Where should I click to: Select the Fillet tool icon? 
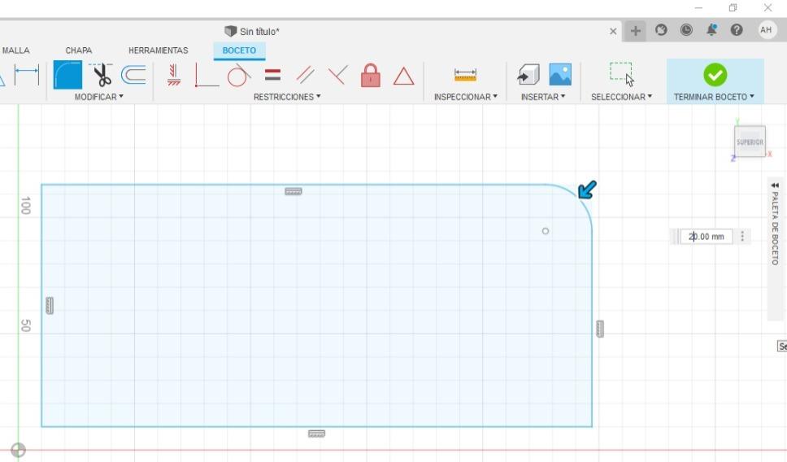[67, 75]
